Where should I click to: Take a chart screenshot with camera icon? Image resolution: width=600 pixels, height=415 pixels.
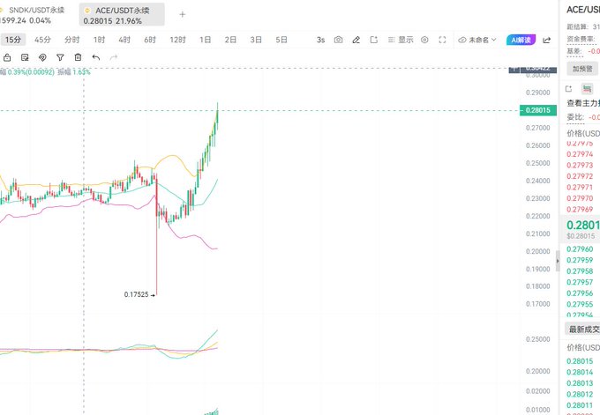tap(338, 40)
